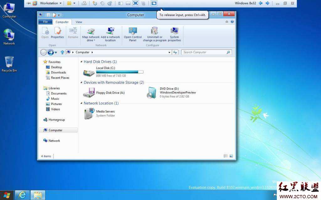This screenshot has height=200, width=321.
Task: Click the Open ribbon icon
Action: click(45, 32)
